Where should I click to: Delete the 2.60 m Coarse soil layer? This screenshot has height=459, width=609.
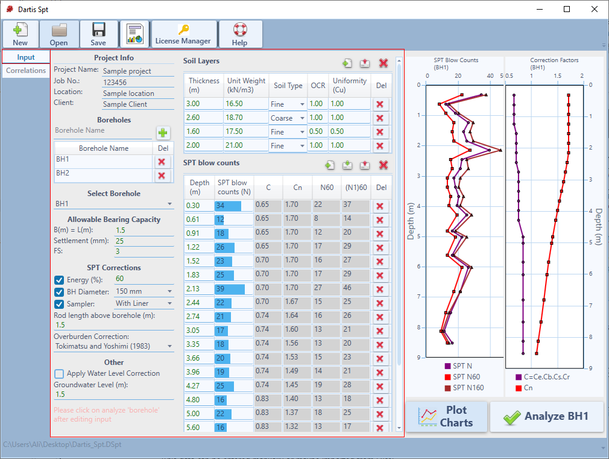point(380,118)
